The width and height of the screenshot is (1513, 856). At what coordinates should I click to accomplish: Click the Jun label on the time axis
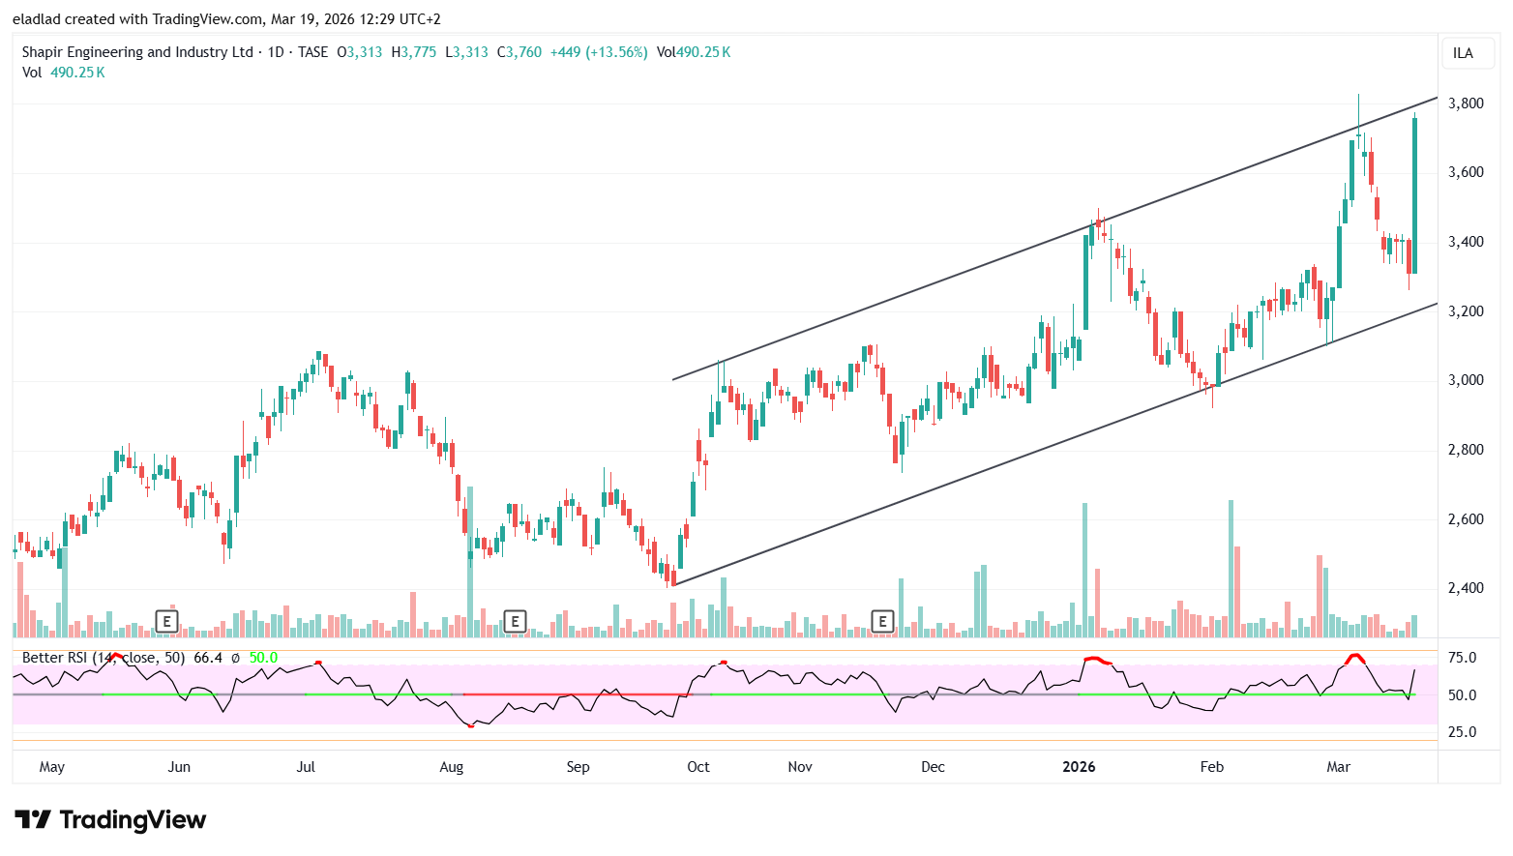[179, 767]
